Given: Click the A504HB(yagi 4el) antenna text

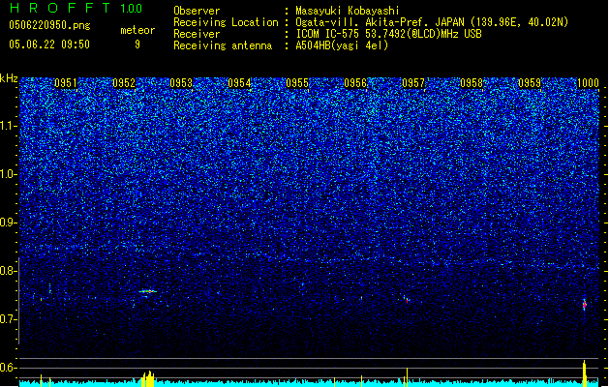Looking at the screenshot, I should pos(342,45).
